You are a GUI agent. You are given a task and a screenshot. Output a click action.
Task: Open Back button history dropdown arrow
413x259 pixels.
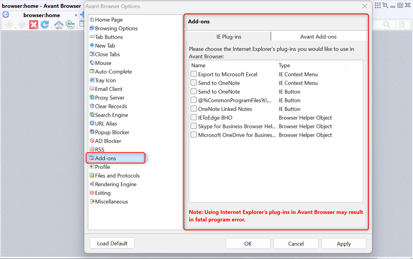point(15,27)
